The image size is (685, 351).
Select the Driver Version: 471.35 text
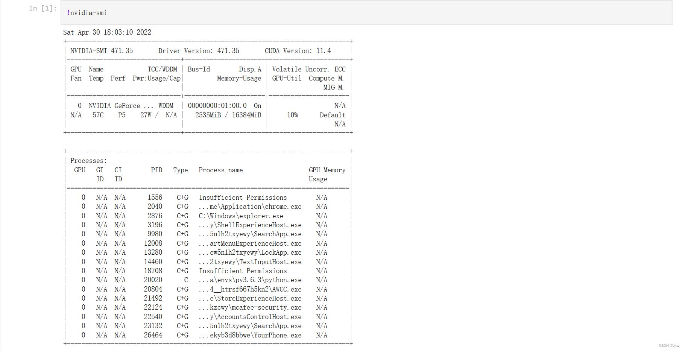point(199,50)
